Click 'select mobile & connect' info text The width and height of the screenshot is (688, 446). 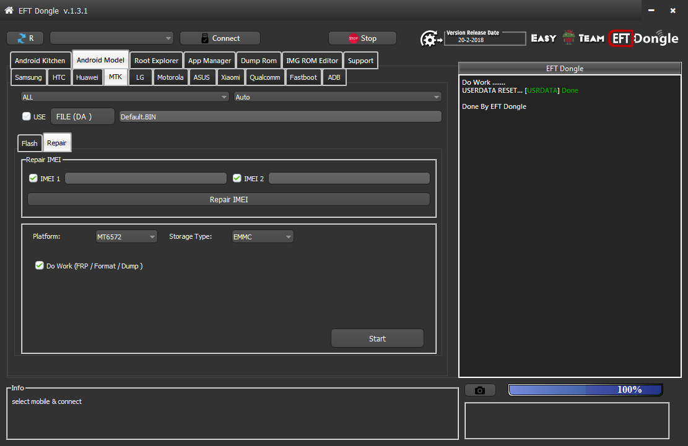point(46,401)
